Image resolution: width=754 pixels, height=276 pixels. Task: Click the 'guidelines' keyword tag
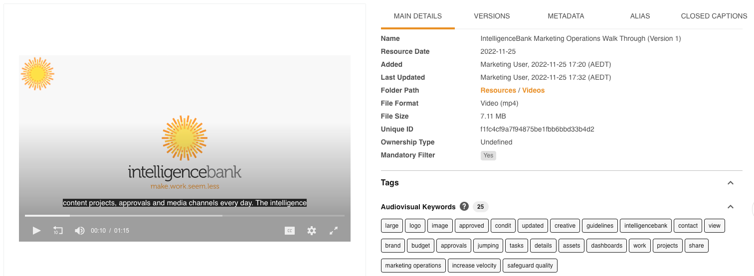point(600,226)
